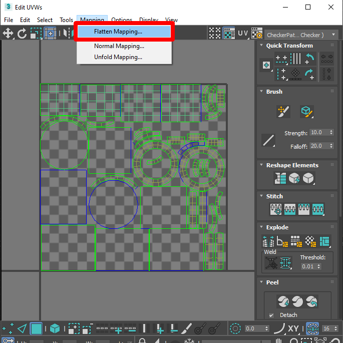Image resolution: width=343 pixels, height=343 pixels.
Task: Click Stitch To Target icon
Action: 276,209
